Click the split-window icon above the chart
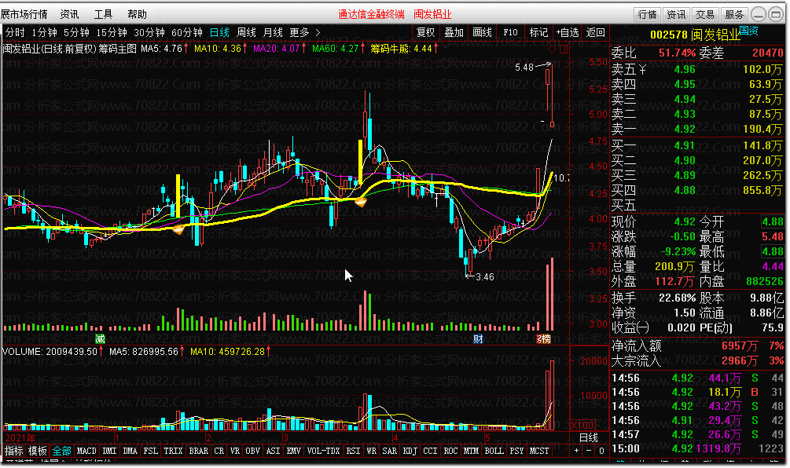The image size is (790, 468). tap(564, 49)
